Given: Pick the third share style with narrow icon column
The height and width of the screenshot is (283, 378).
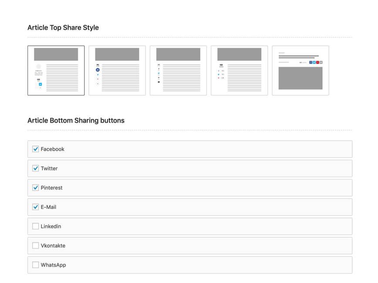Looking at the screenshot, I should click(x=178, y=71).
